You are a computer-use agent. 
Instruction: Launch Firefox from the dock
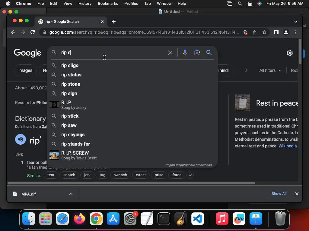point(79,219)
